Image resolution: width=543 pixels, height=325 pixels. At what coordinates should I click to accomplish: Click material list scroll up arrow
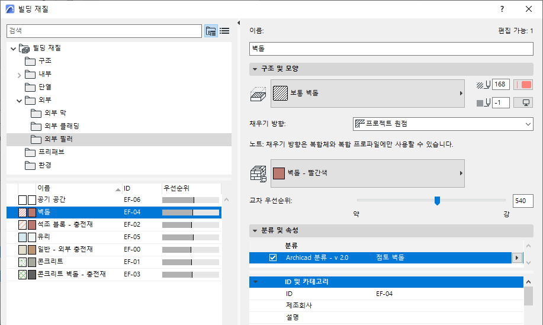point(226,199)
